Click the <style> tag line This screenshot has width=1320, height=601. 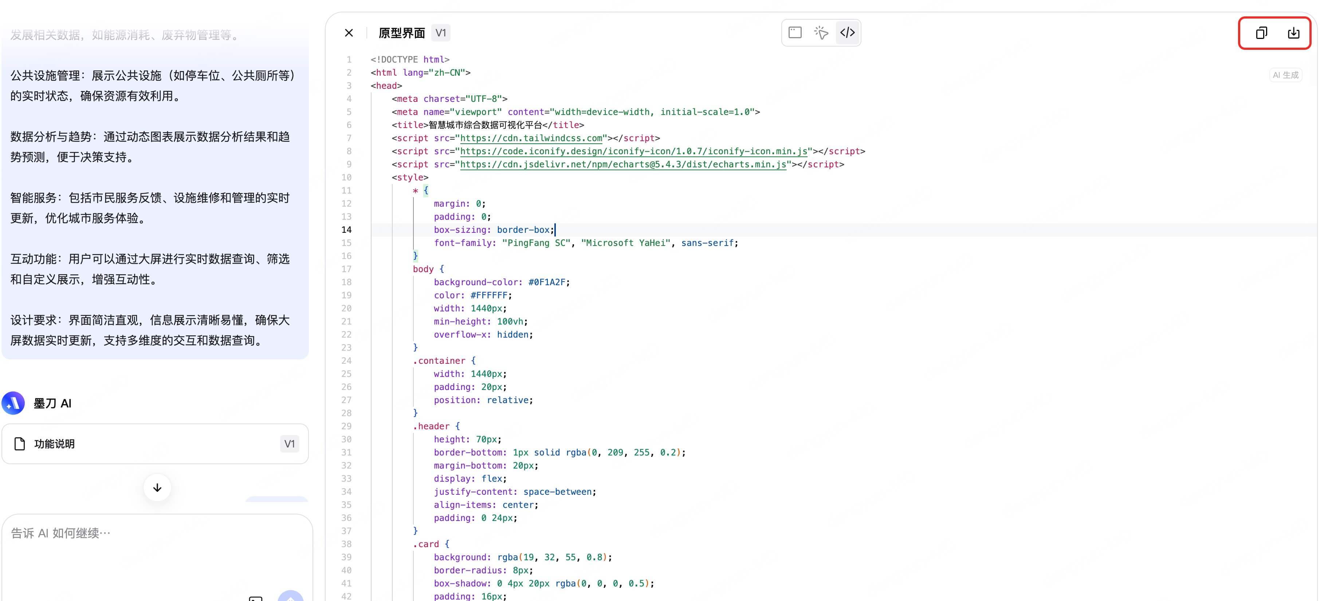click(410, 178)
